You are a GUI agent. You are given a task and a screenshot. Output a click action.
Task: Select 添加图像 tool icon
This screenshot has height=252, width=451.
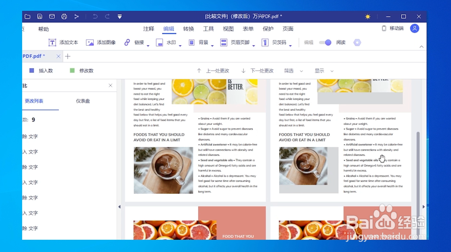tap(90, 42)
